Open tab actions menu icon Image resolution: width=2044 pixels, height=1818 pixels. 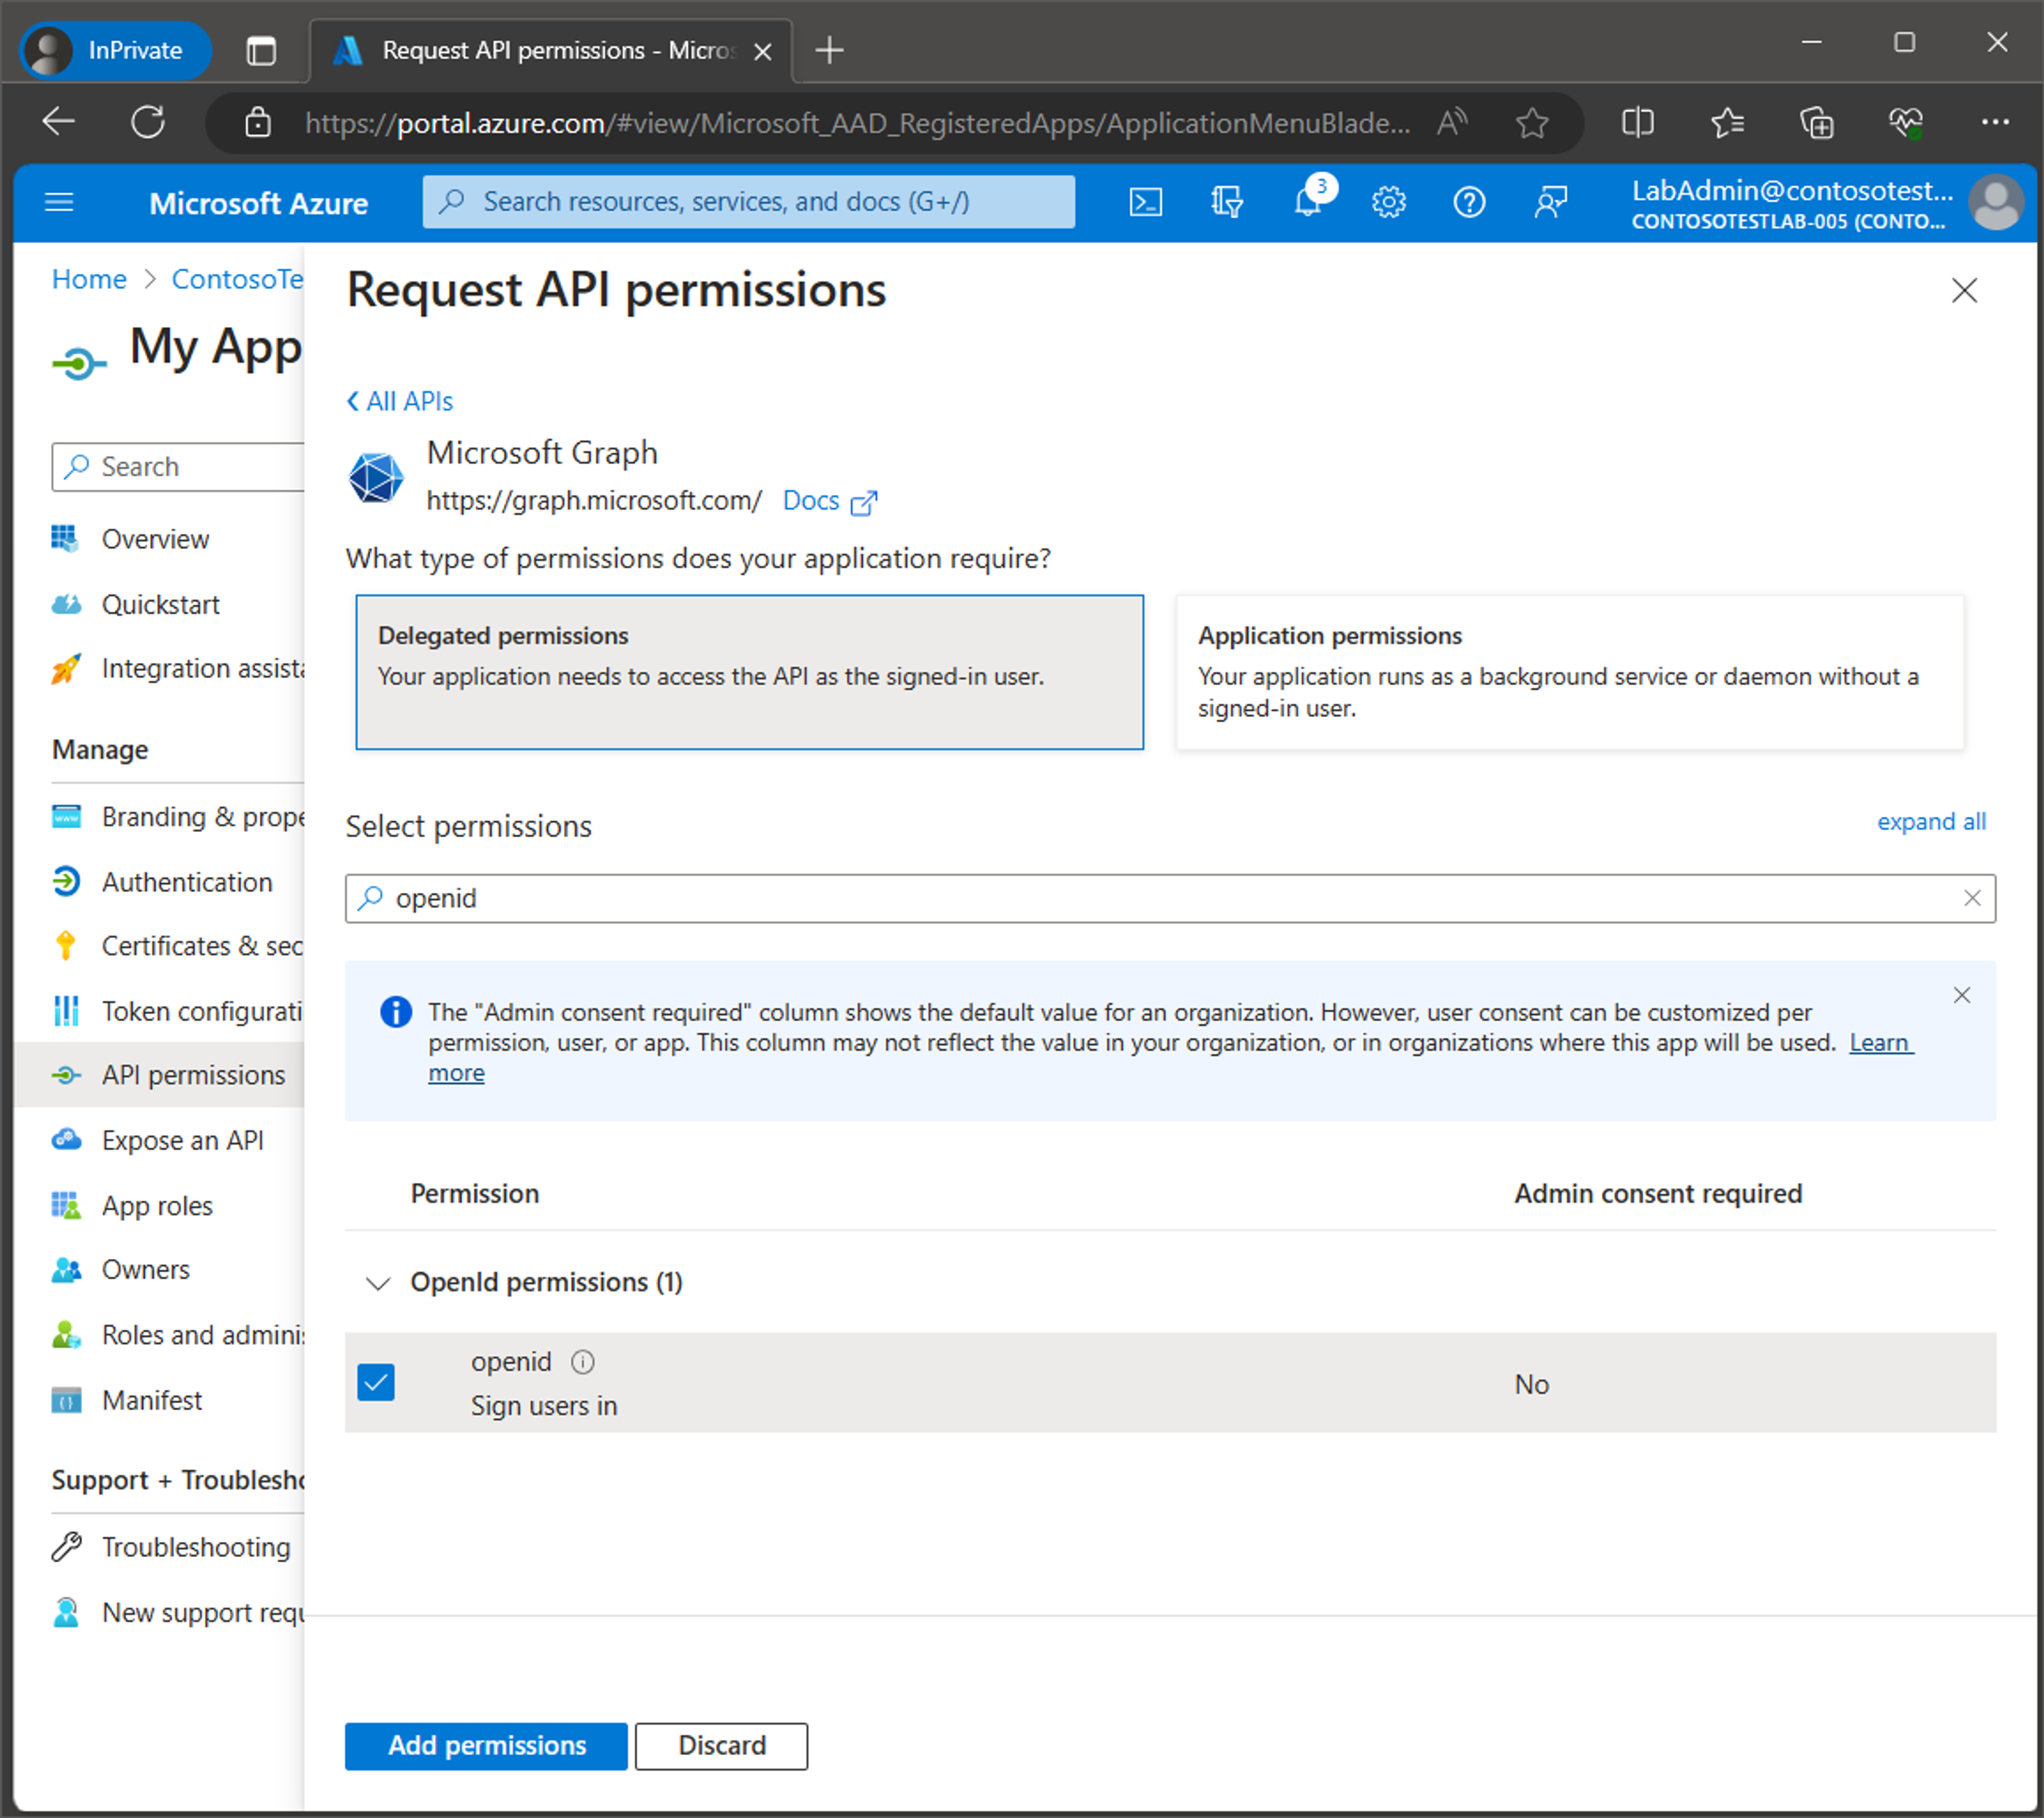(x=261, y=50)
